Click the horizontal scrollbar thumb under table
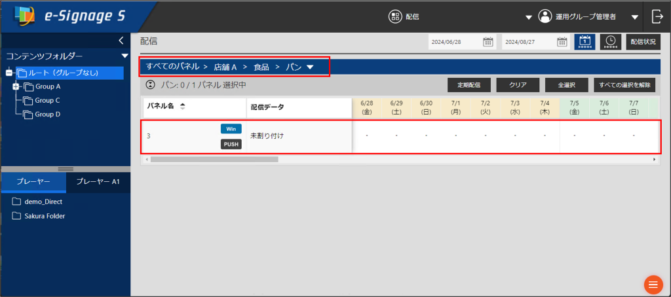 coord(214,159)
